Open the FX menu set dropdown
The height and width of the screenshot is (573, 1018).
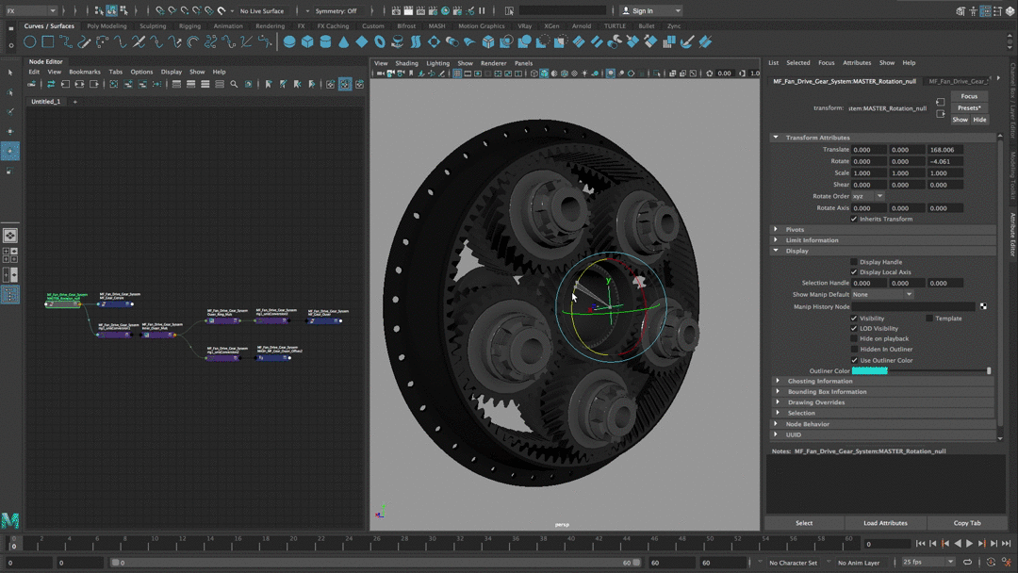tap(30, 10)
